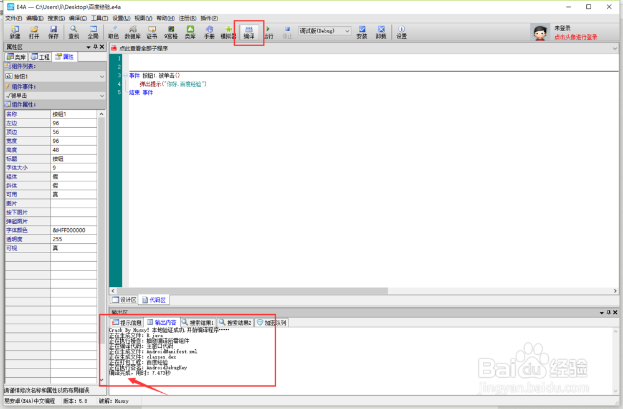Switch to the 属性 tab
623x409 pixels.
(64, 57)
